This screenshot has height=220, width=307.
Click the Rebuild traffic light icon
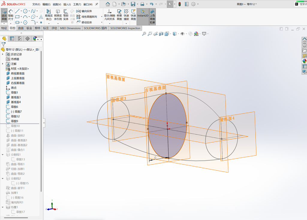click(180, 4)
